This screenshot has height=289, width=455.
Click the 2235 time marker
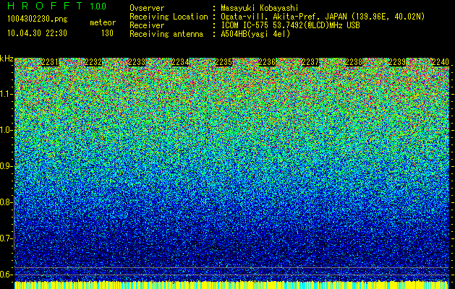coord(224,62)
